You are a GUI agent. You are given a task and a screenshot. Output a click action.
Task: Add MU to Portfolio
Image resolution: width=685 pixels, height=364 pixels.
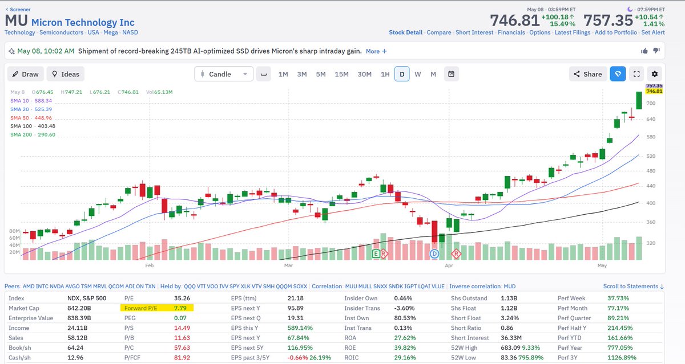[x=616, y=32]
